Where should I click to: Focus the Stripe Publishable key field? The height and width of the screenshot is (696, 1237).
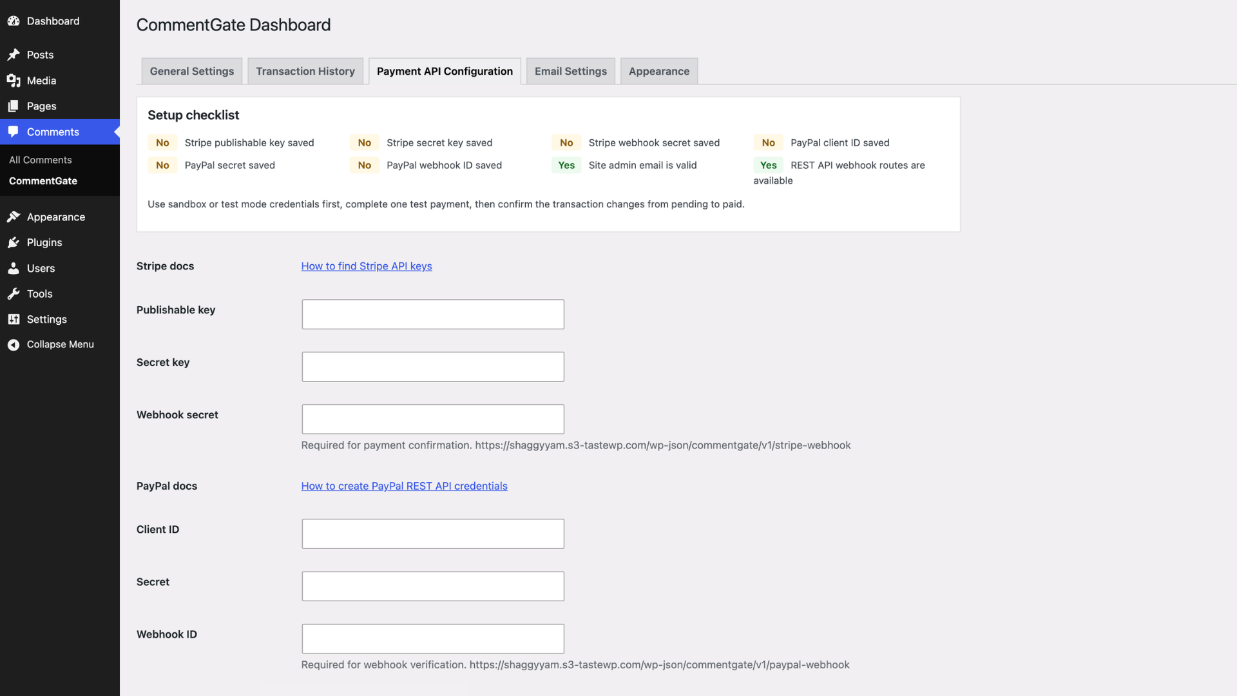[x=433, y=314]
